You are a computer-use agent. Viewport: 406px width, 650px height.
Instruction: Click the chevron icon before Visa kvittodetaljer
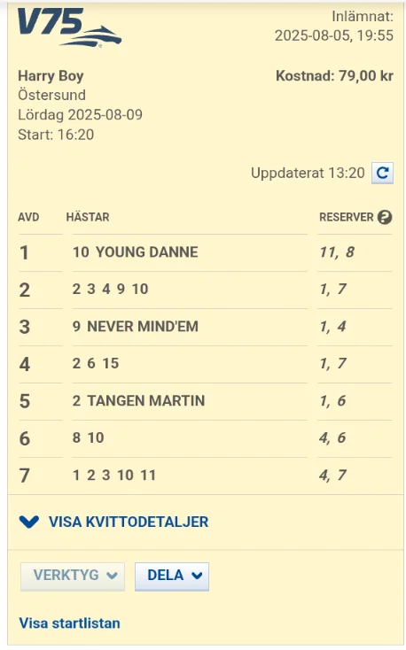tap(29, 522)
